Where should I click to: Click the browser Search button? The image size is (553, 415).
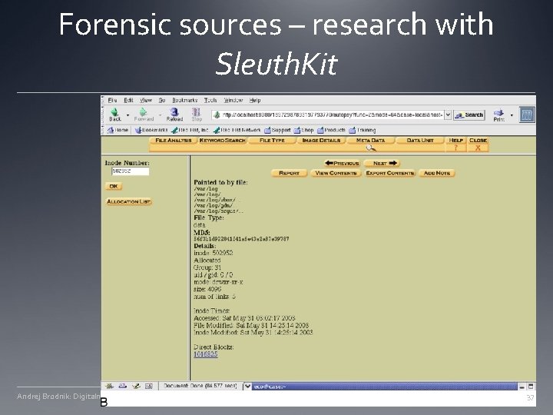[x=469, y=115]
